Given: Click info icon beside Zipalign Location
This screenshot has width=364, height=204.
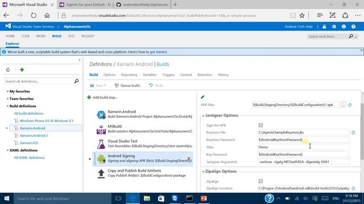Looking at the screenshot, I should tap(353, 188).
